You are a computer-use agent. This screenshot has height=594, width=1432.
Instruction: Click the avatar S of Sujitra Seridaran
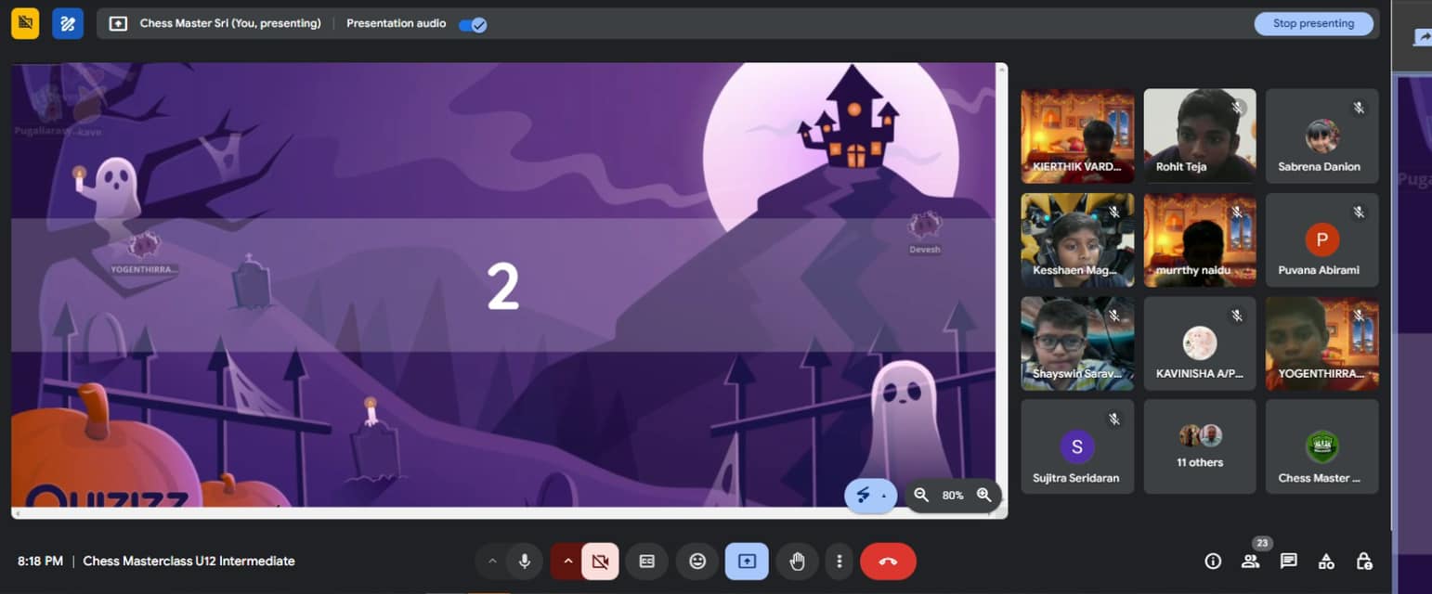point(1077,446)
